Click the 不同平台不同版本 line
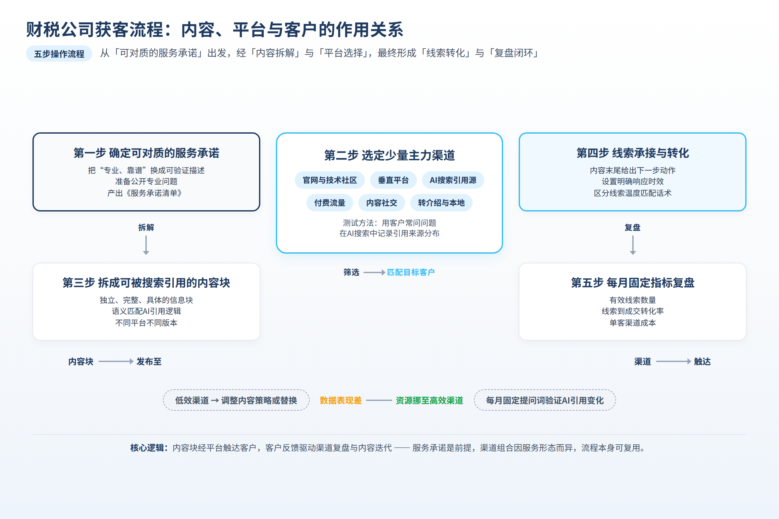The width and height of the screenshot is (779, 519). tap(146, 323)
